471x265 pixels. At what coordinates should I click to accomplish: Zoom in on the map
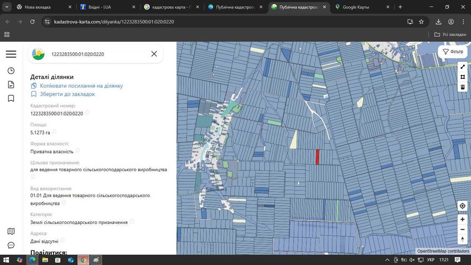463,219
